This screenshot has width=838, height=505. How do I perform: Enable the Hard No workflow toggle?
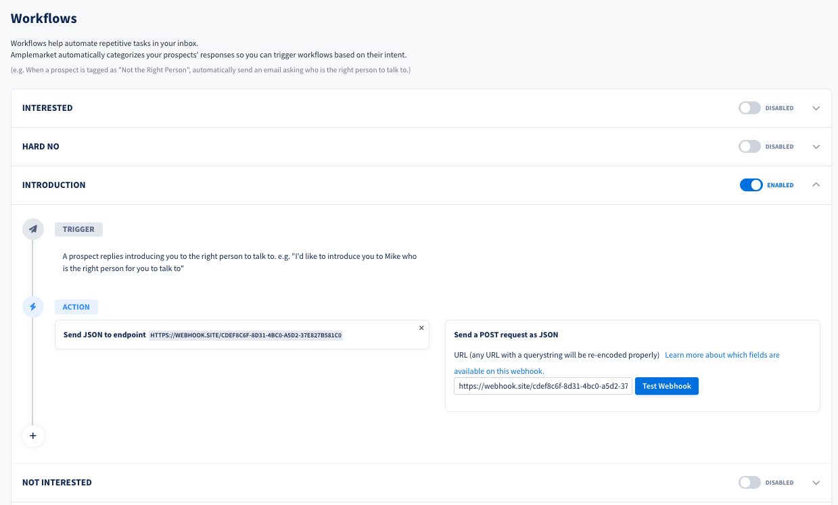click(749, 147)
